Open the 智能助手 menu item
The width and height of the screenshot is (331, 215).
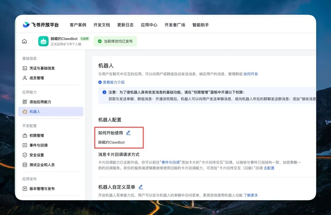pos(200,25)
